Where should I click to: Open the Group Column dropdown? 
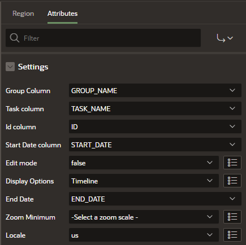click(x=155, y=90)
